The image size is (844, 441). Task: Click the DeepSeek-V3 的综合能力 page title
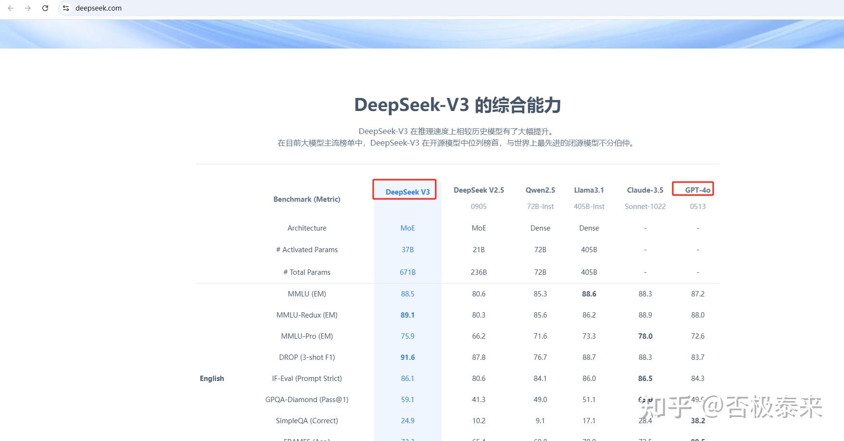pyautogui.click(x=457, y=105)
